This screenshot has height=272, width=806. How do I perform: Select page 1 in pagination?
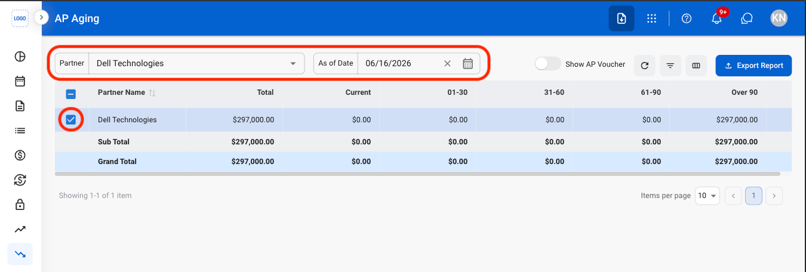pos(753,196)
